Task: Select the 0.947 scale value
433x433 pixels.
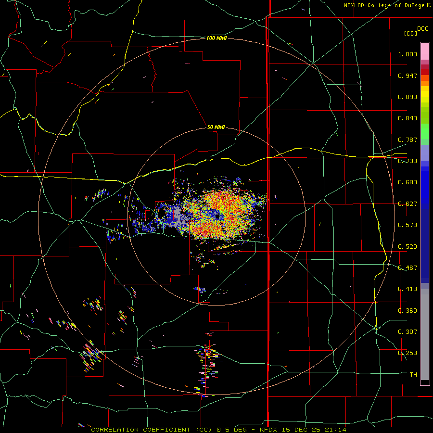Action: tap(408, 76)
